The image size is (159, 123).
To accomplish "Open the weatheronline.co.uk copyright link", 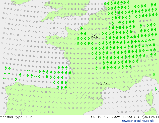I will [x=138, y=121].
